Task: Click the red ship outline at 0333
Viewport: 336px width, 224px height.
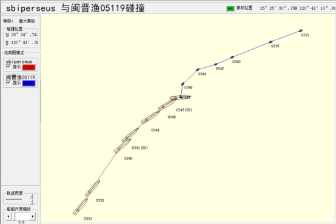Action: pos(80,207)
